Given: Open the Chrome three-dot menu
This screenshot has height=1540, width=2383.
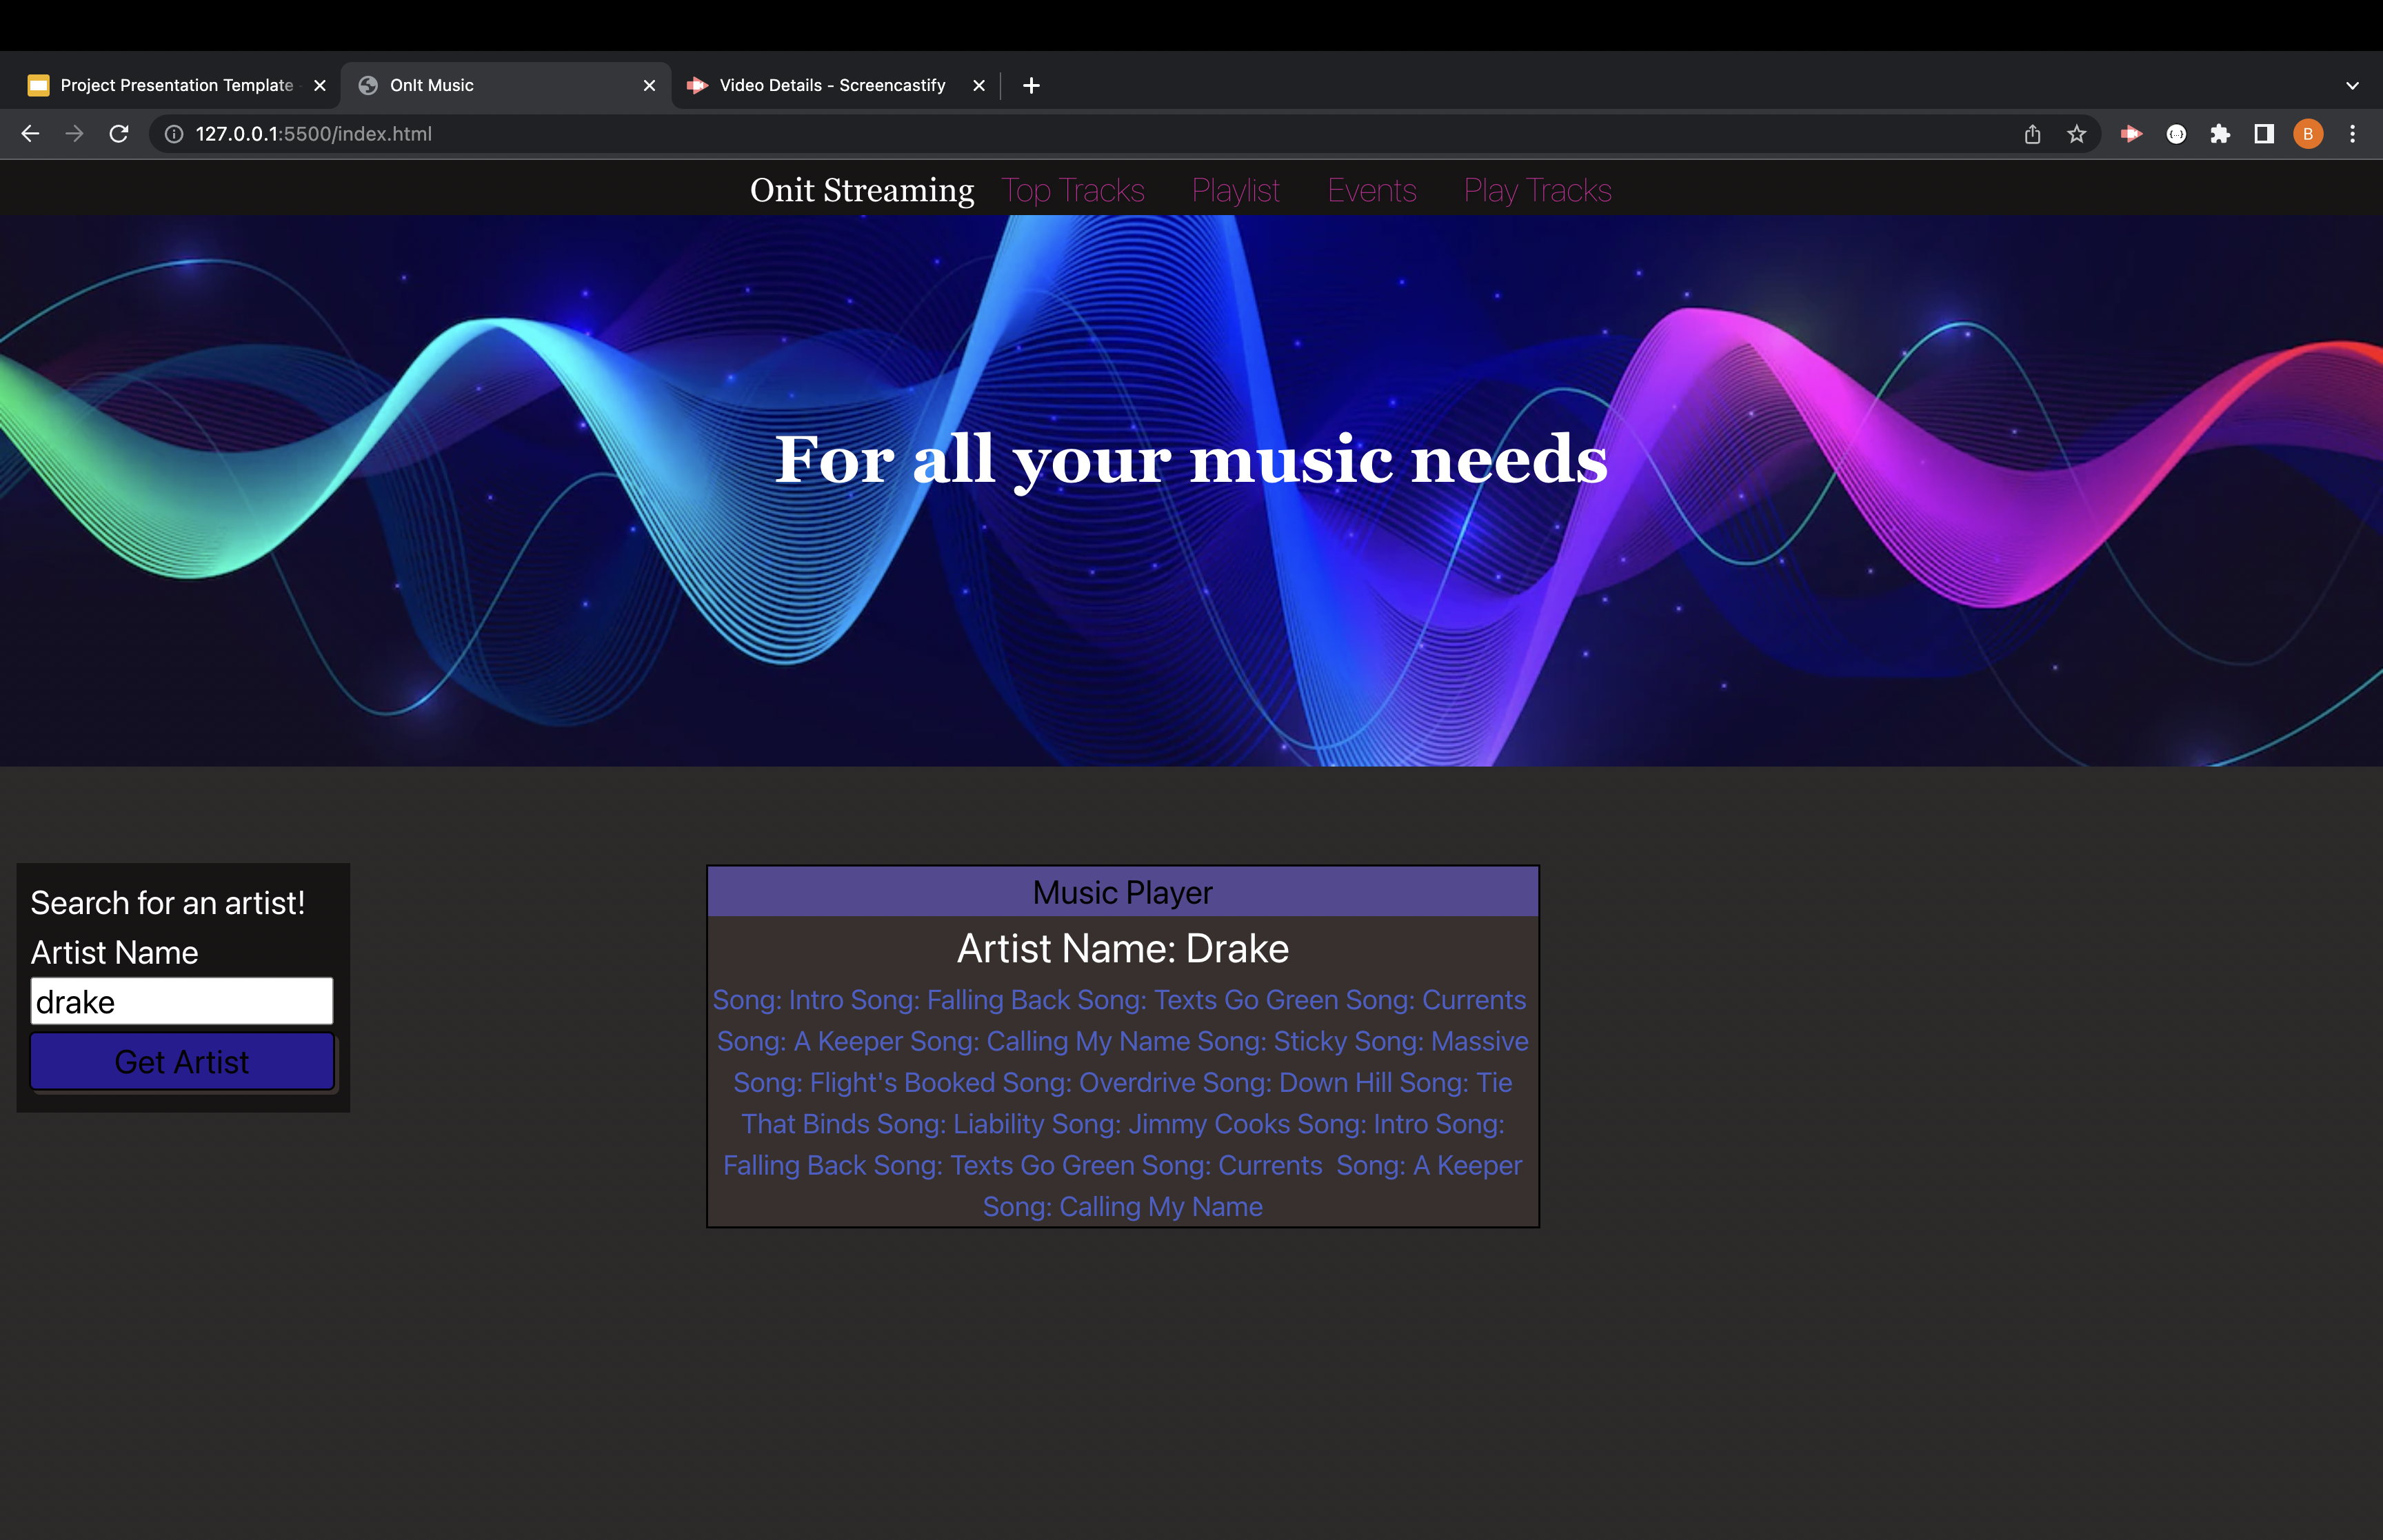Looking at the screenshot, I should click(2353, 133).
